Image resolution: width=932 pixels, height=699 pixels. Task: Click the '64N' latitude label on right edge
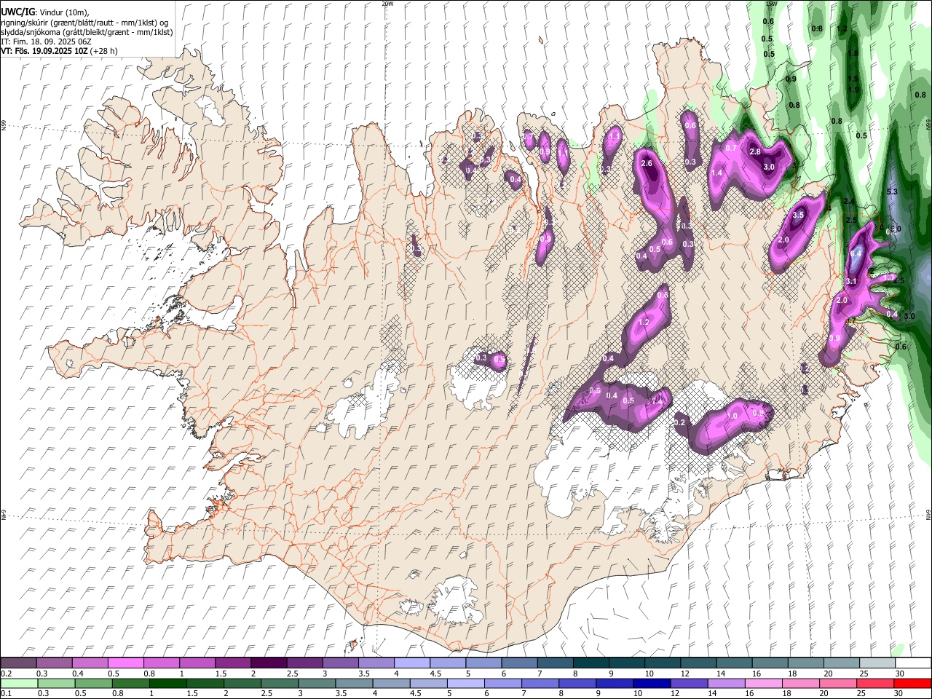click(x=928, y=514)
